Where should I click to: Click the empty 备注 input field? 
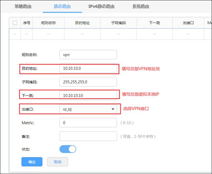click(88, 136)
